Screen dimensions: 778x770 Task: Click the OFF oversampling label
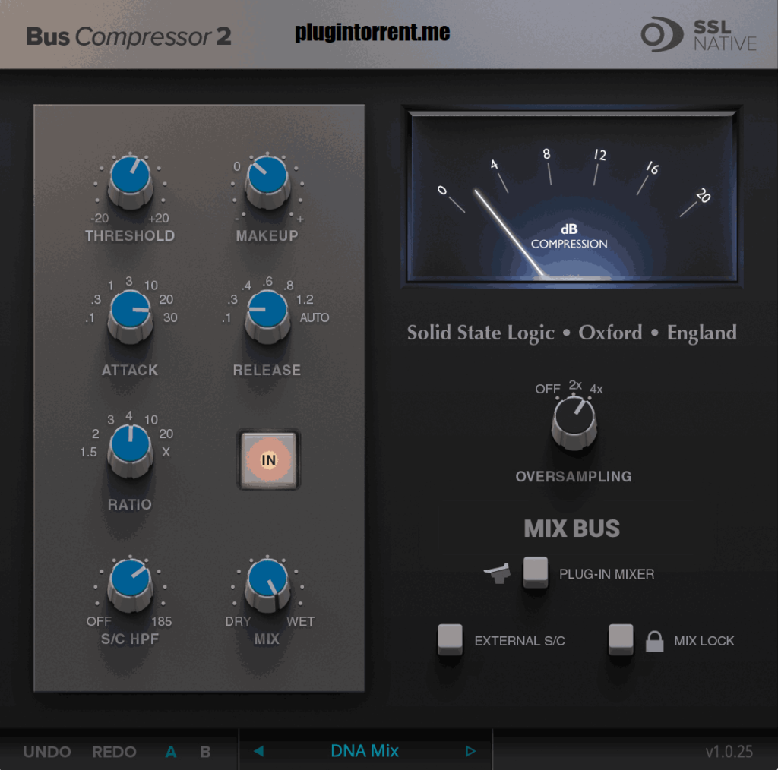tap(547, 390)
